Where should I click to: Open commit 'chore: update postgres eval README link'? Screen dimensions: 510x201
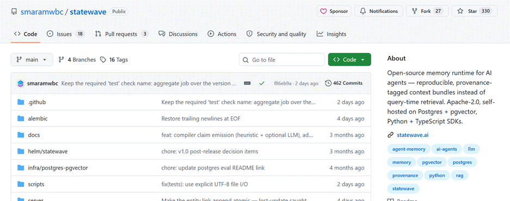[213, 168]
